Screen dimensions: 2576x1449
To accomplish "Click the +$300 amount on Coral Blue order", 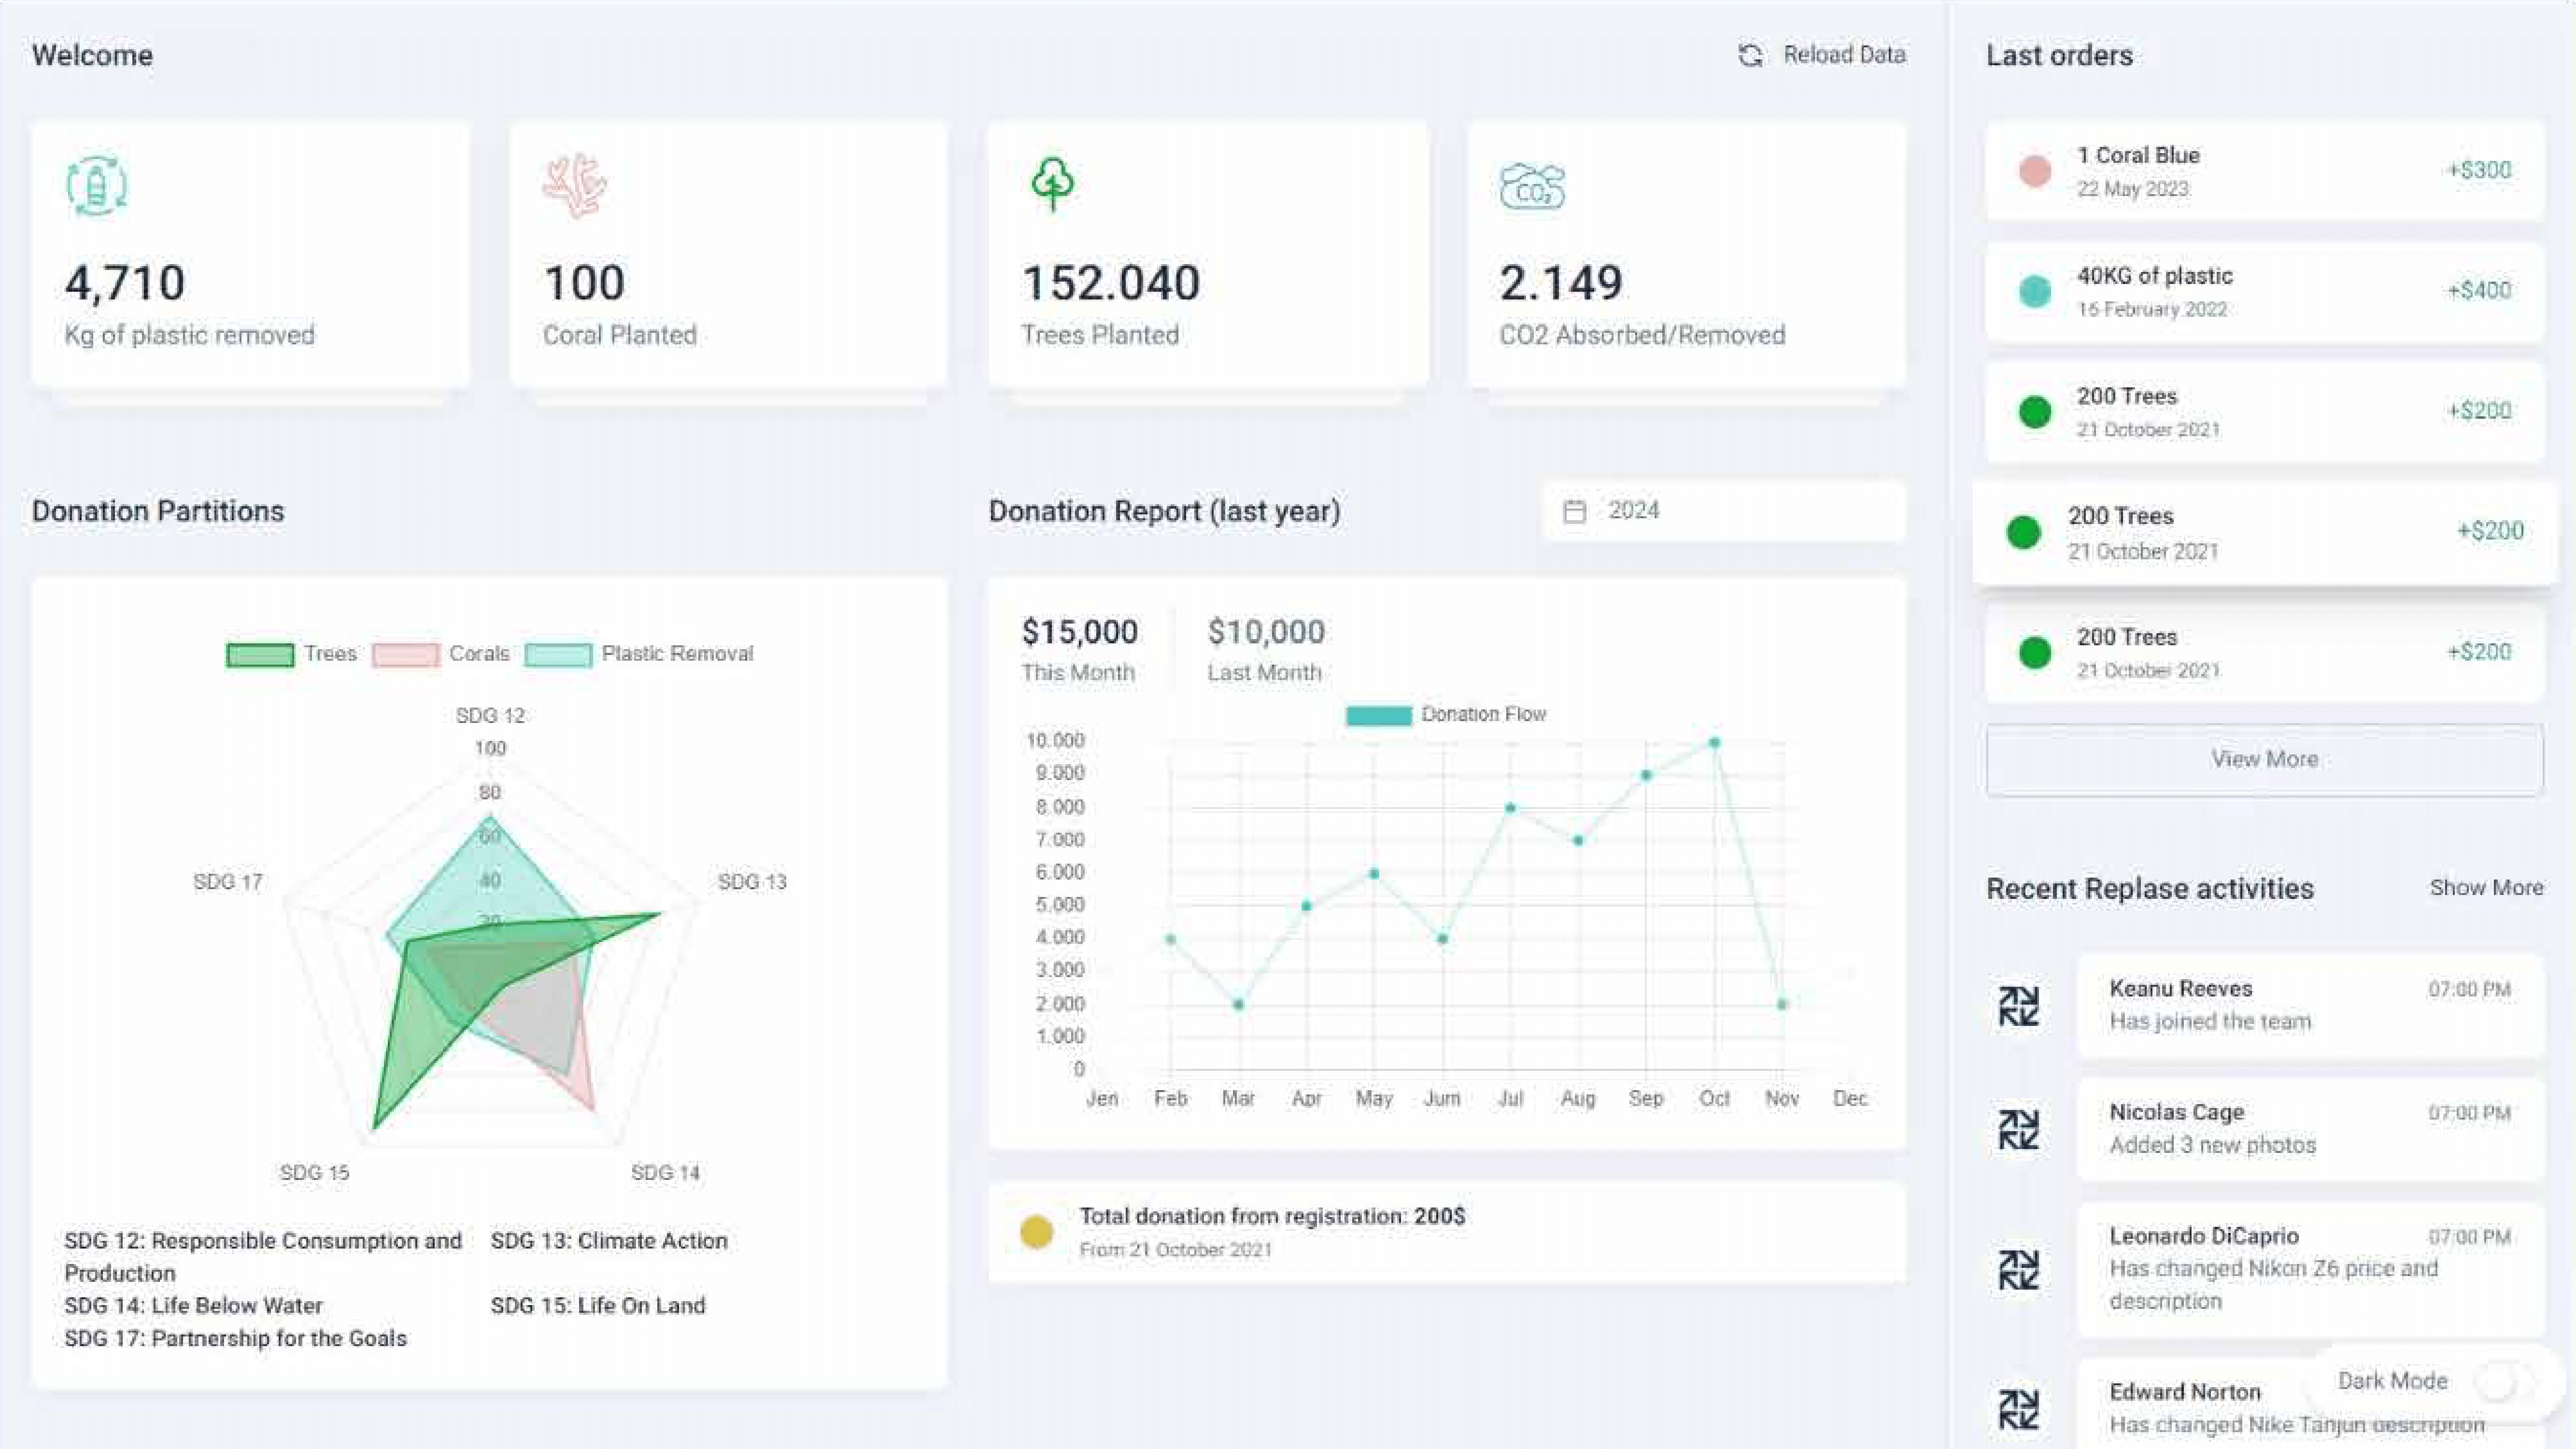I will pos(2478,170).
